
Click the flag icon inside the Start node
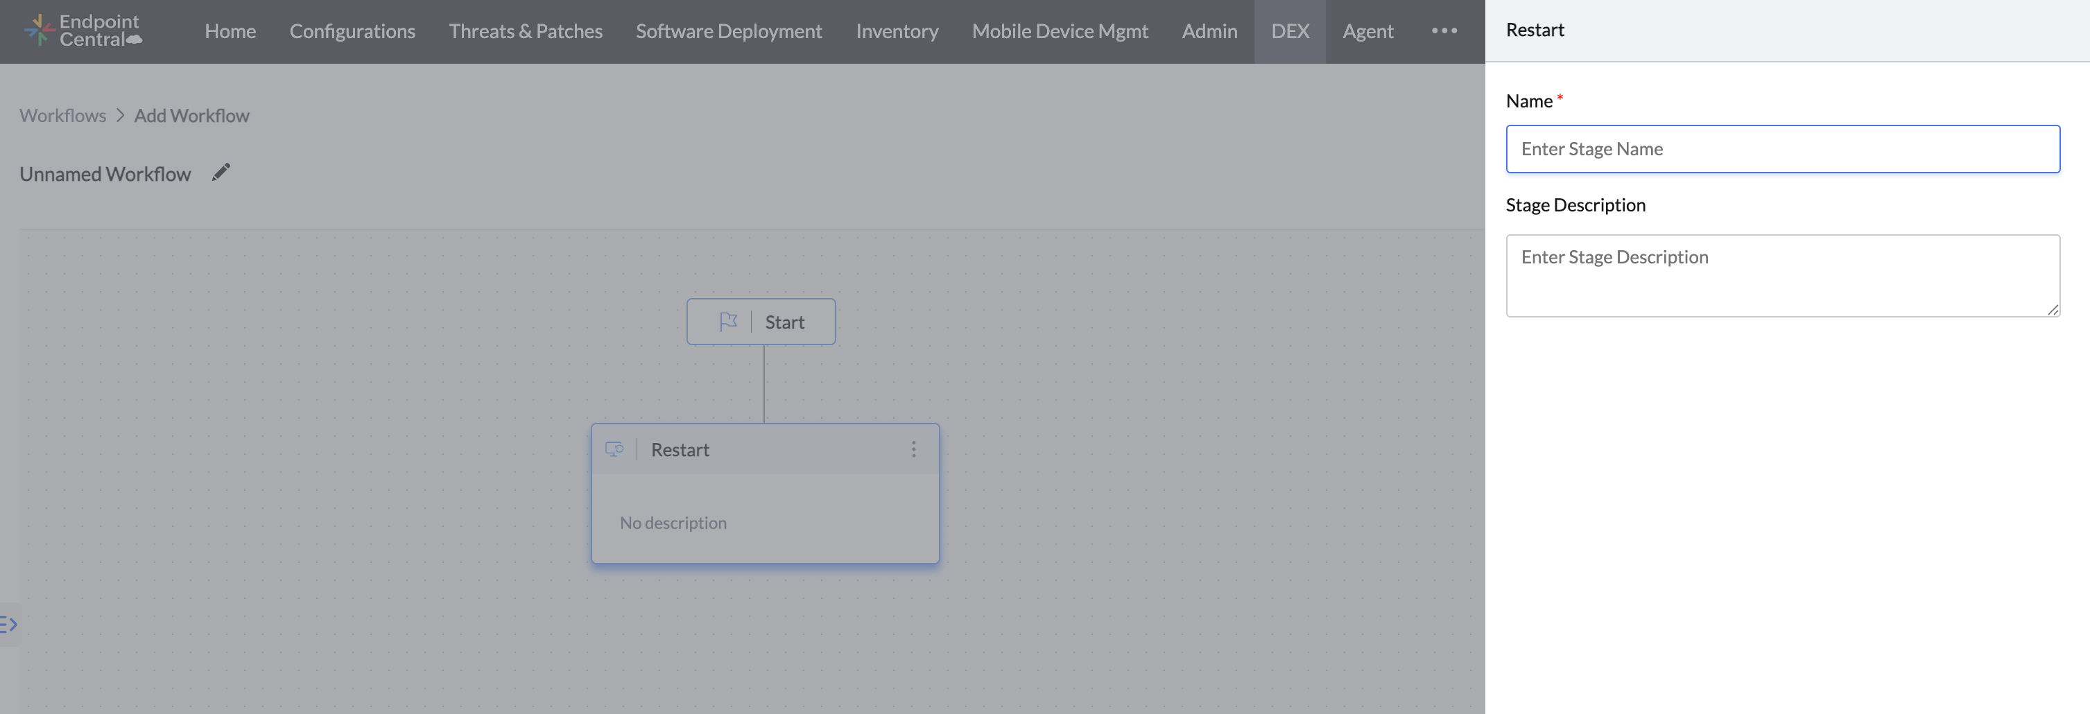pyautogui.click(x=729, y=320)
